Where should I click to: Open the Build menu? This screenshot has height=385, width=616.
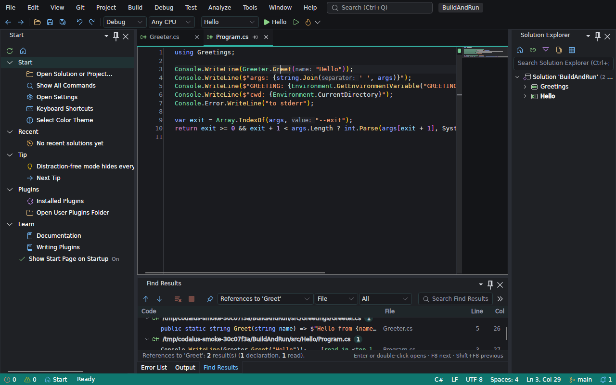pyautogui.click(x=135, y=8)
